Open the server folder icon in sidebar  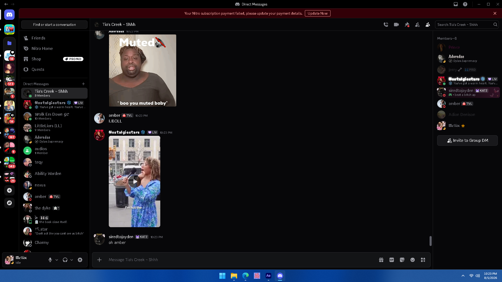coord(9,43)
